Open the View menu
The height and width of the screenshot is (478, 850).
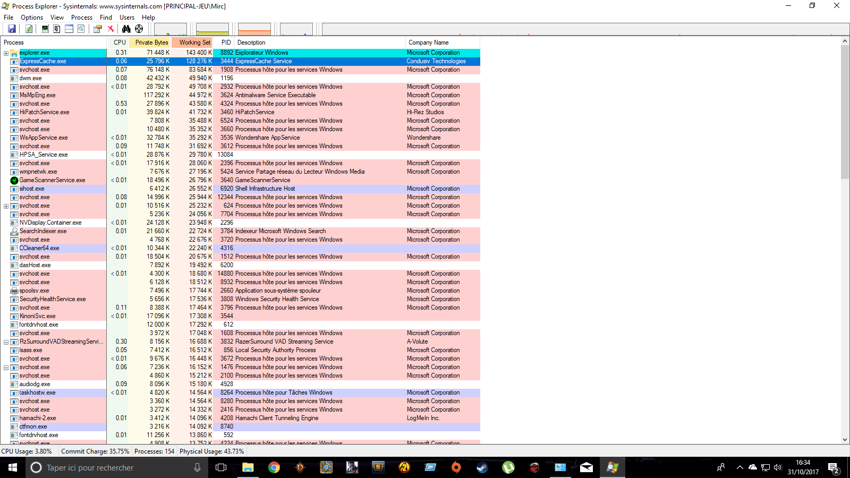57,18
